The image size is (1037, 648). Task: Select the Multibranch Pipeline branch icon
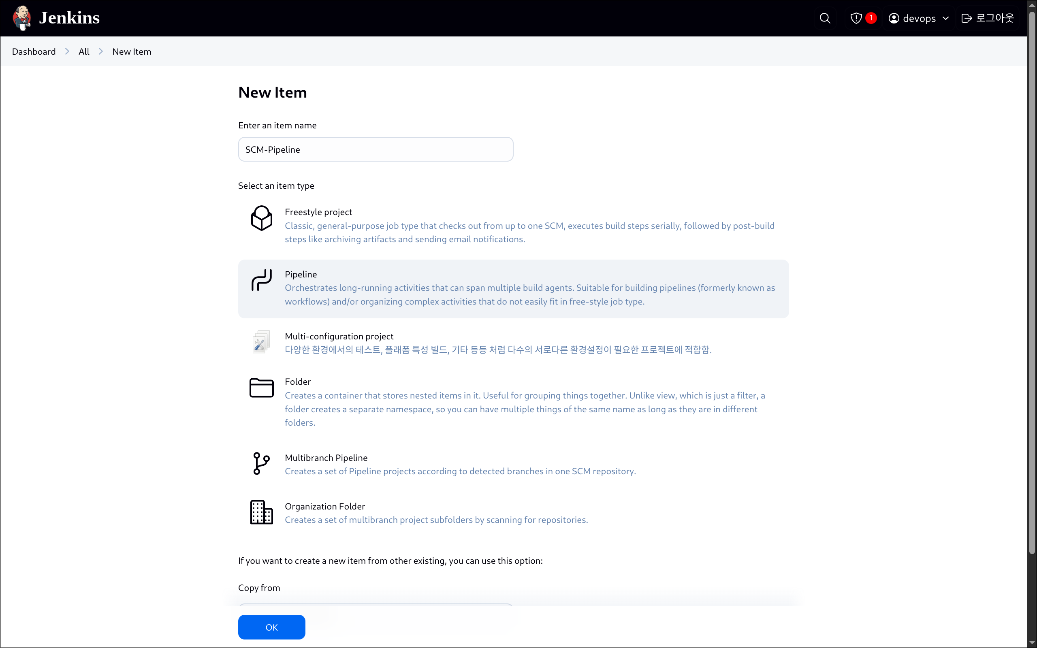click(x=261, y=463)
